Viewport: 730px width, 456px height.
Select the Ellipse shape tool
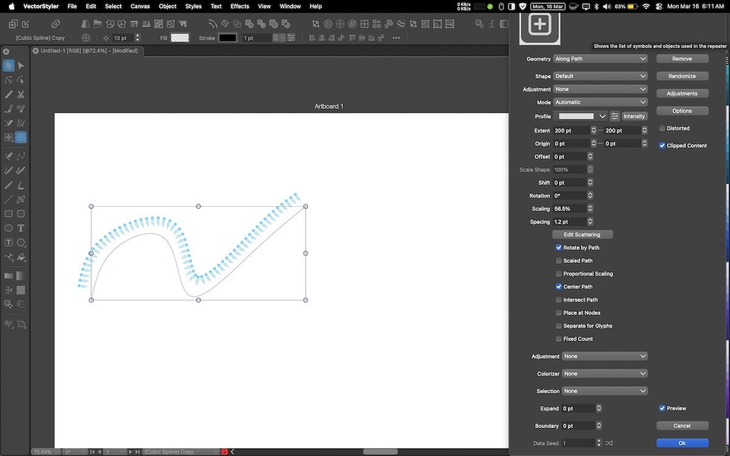(9, 228)
